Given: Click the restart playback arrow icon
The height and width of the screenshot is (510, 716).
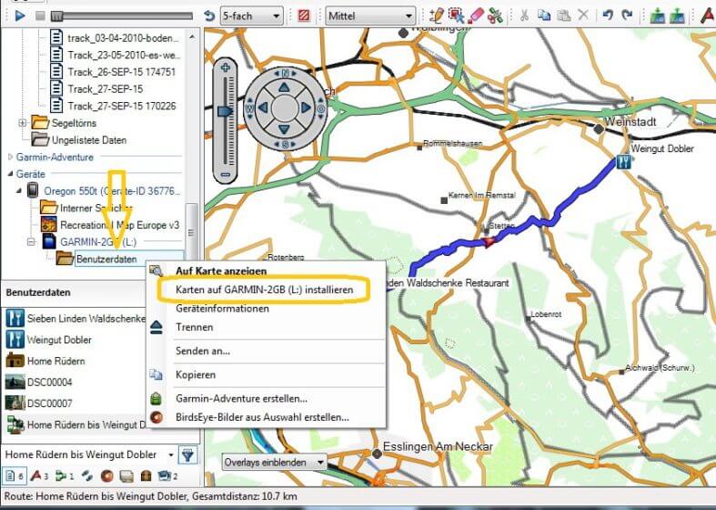Looking at the screenshot, I should tap(209, 16).
